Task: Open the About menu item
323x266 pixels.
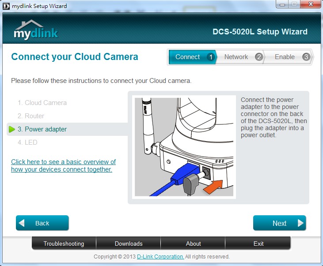Action: coord(193,244)
